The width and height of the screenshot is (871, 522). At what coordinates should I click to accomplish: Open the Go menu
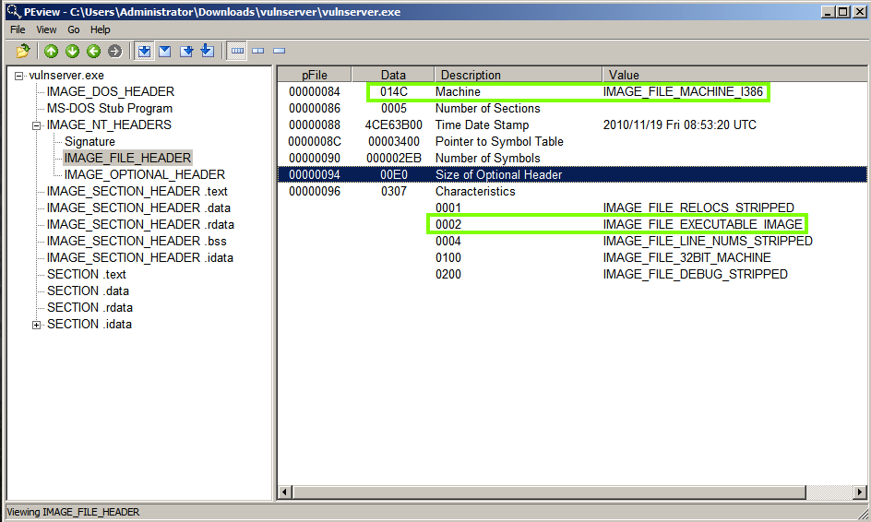[74, 30]
